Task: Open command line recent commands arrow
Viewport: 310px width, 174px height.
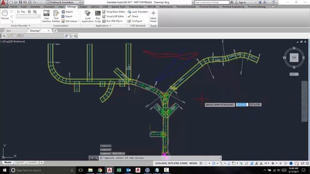Action: coord(220,158)
